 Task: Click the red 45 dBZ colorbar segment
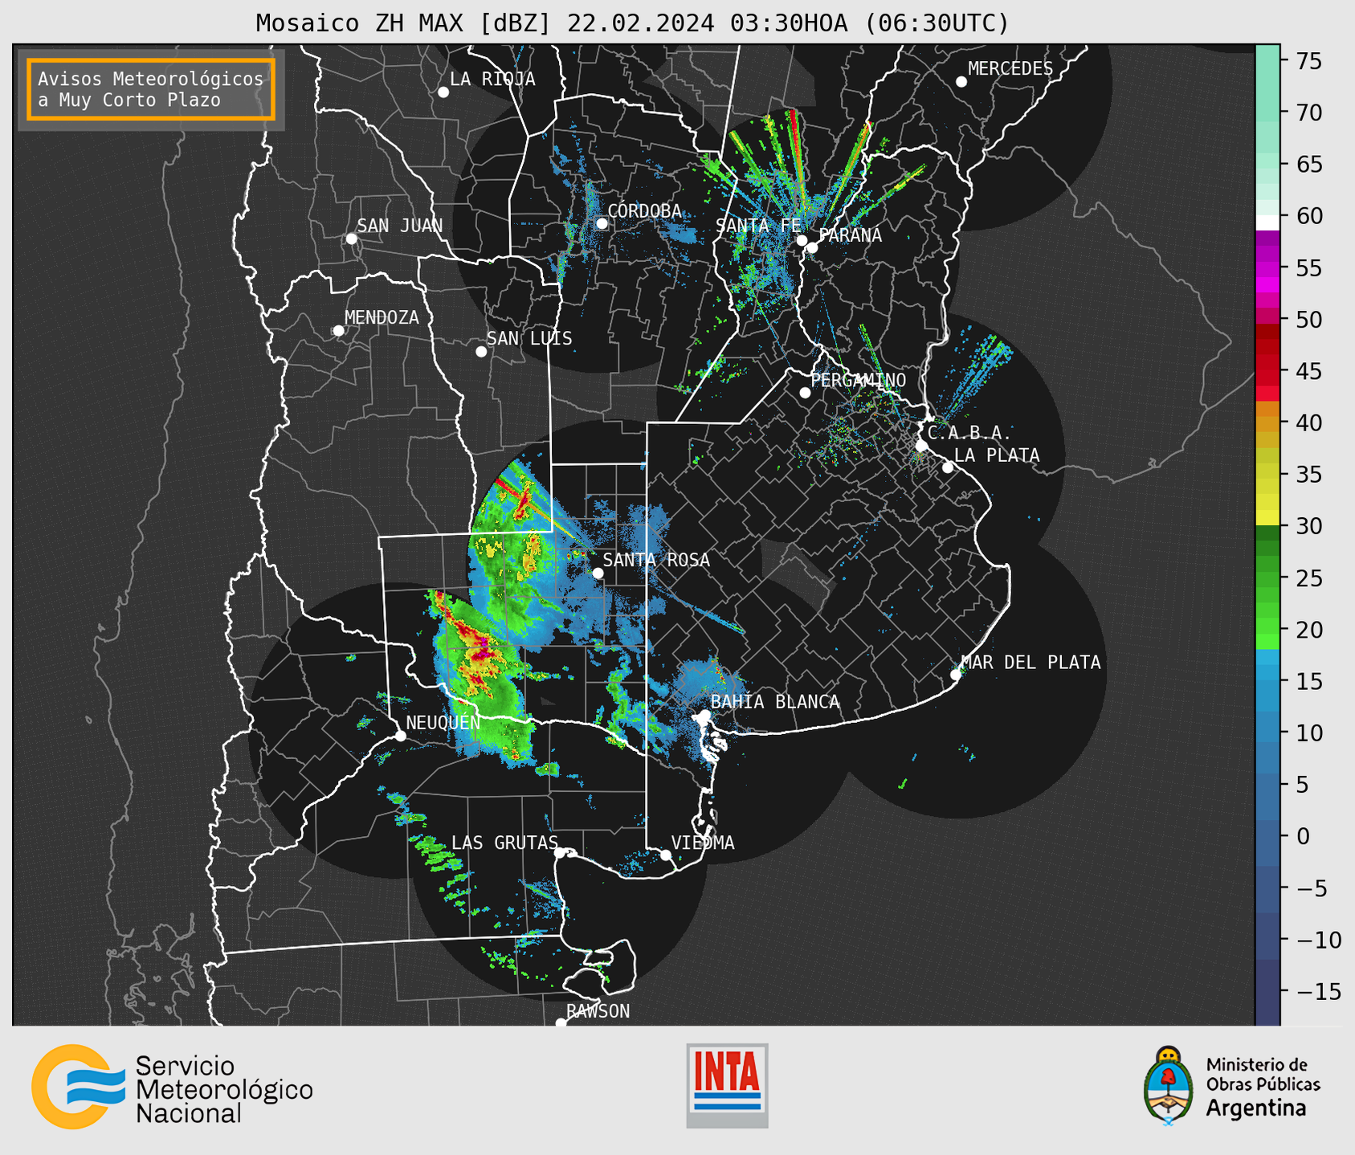click(1267, 371)
